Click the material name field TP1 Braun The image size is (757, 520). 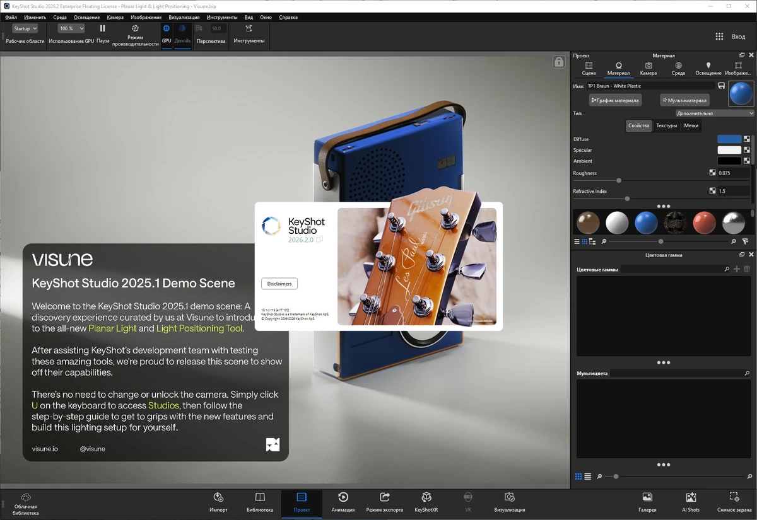651,86
